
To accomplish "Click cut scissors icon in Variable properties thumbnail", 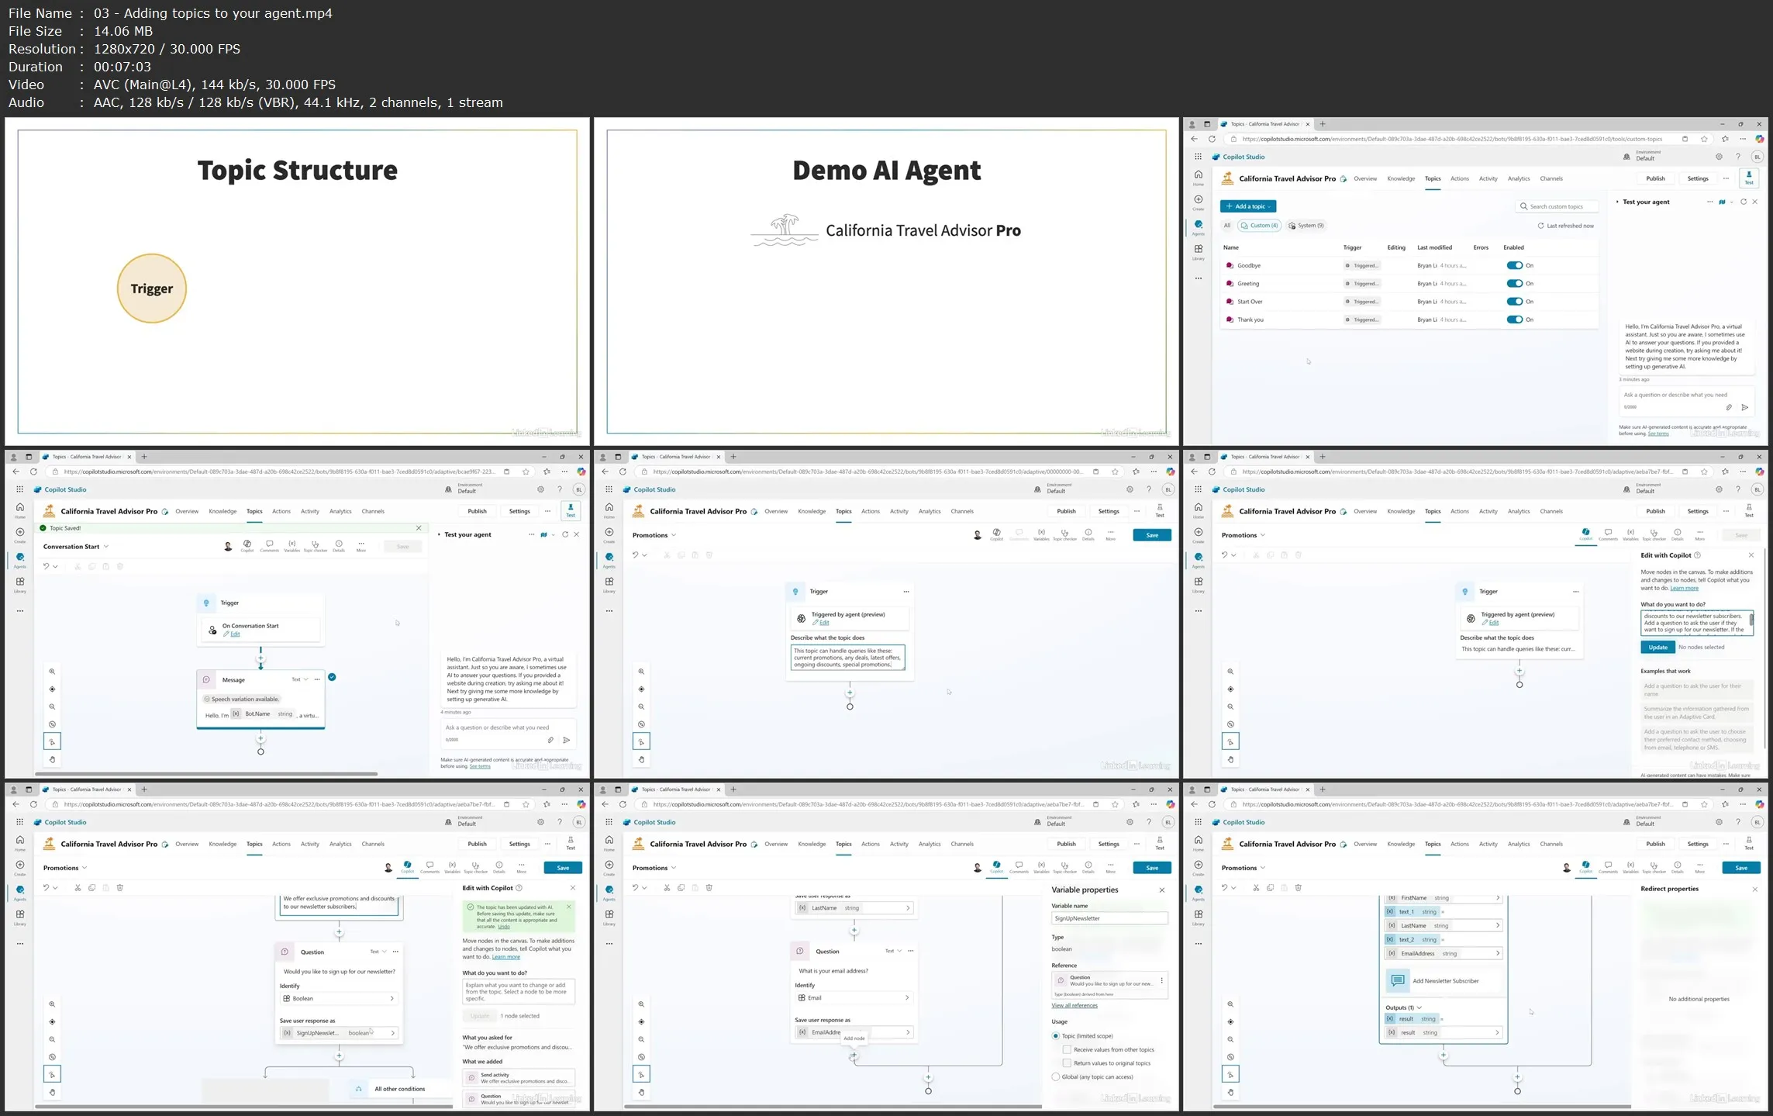I will coord(667,888).
